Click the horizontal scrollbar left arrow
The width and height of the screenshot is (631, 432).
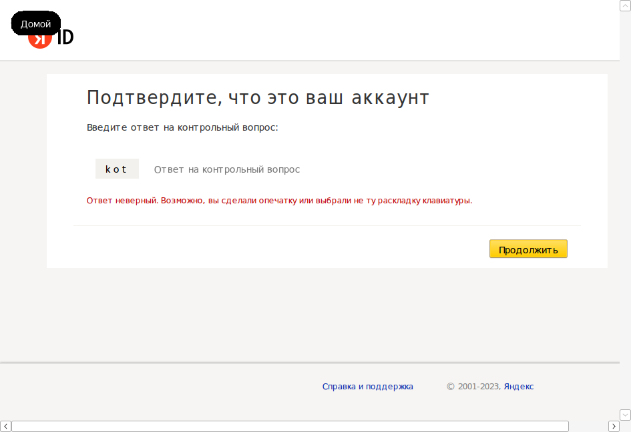pyautogui.click(x=5, y=427)
